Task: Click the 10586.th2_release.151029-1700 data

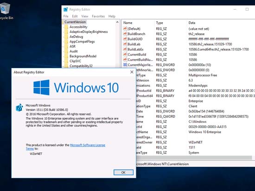Action: (x=210, y=44)
